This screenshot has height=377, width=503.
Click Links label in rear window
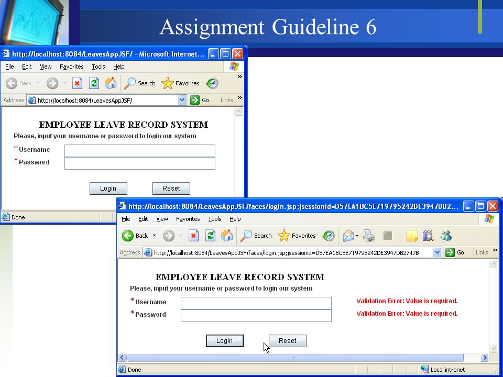226,100
